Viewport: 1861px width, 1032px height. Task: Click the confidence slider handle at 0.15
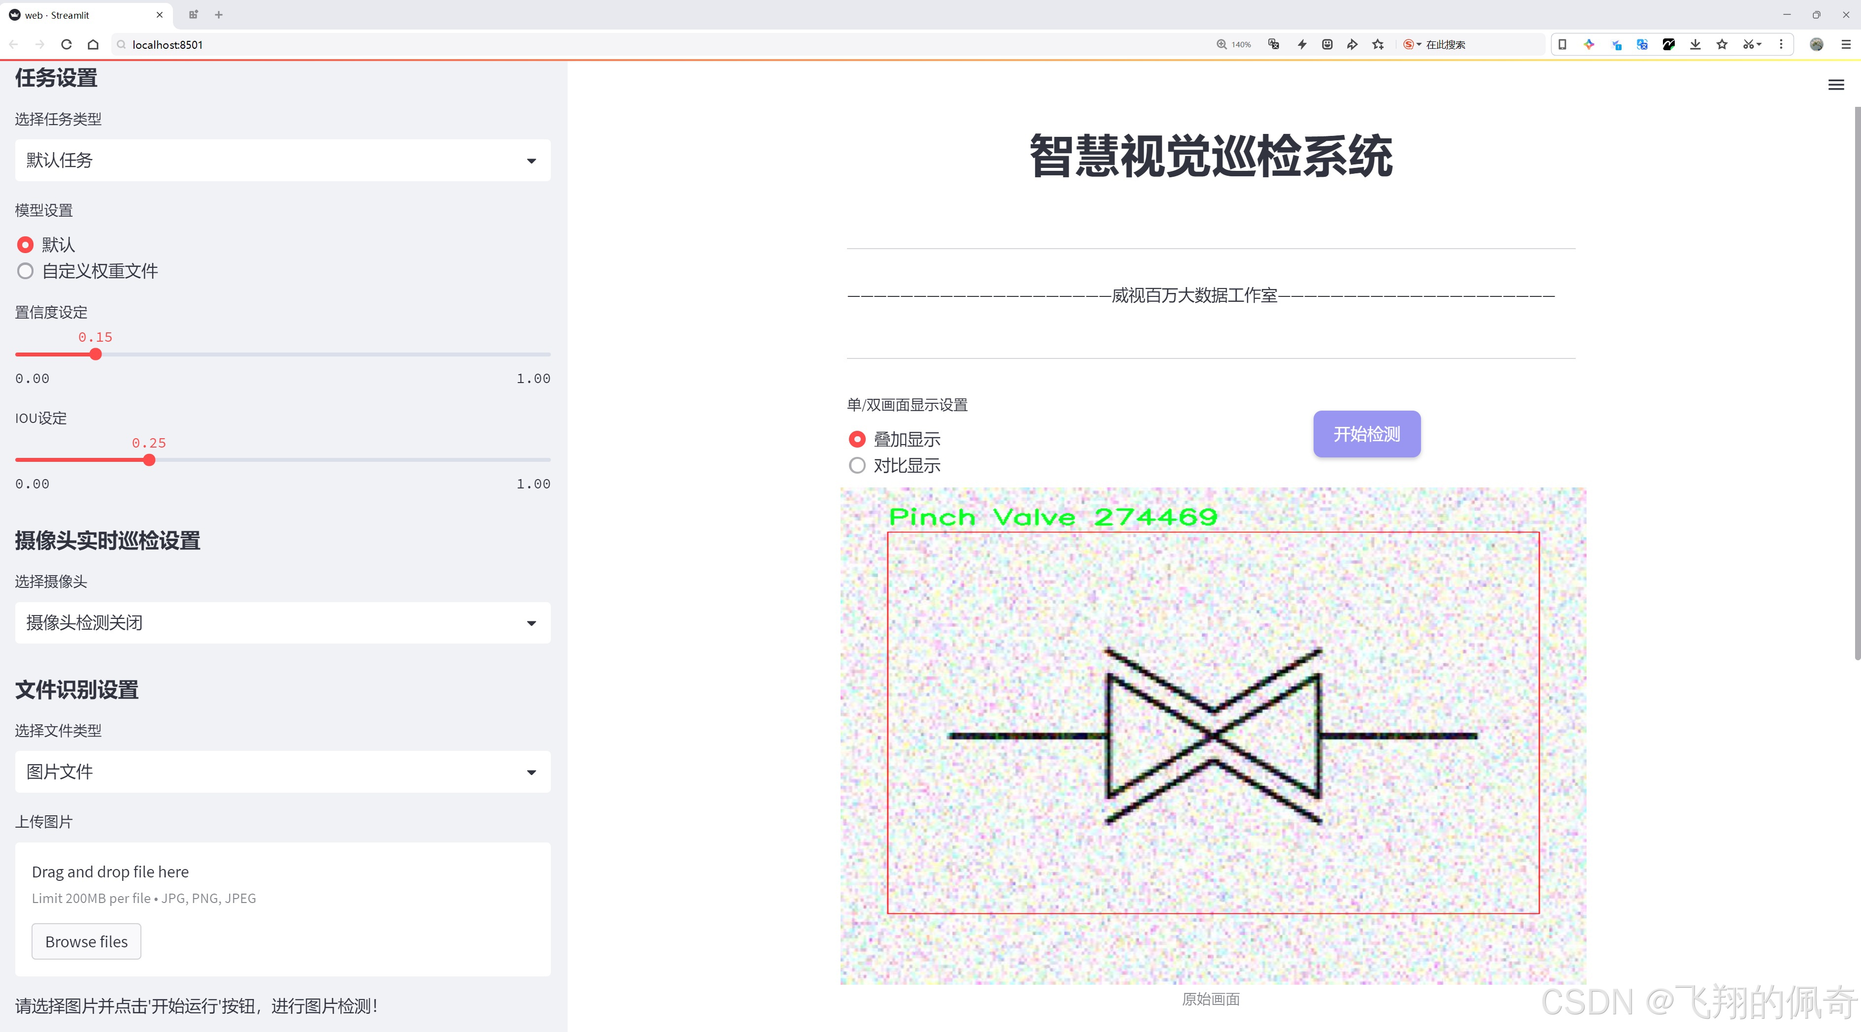coord(96,355)
